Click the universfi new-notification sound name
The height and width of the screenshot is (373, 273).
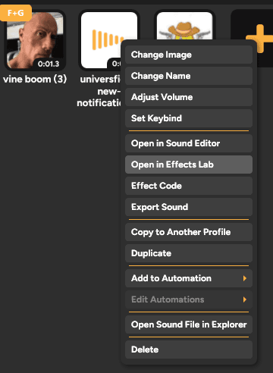click(x=99, y=91)
